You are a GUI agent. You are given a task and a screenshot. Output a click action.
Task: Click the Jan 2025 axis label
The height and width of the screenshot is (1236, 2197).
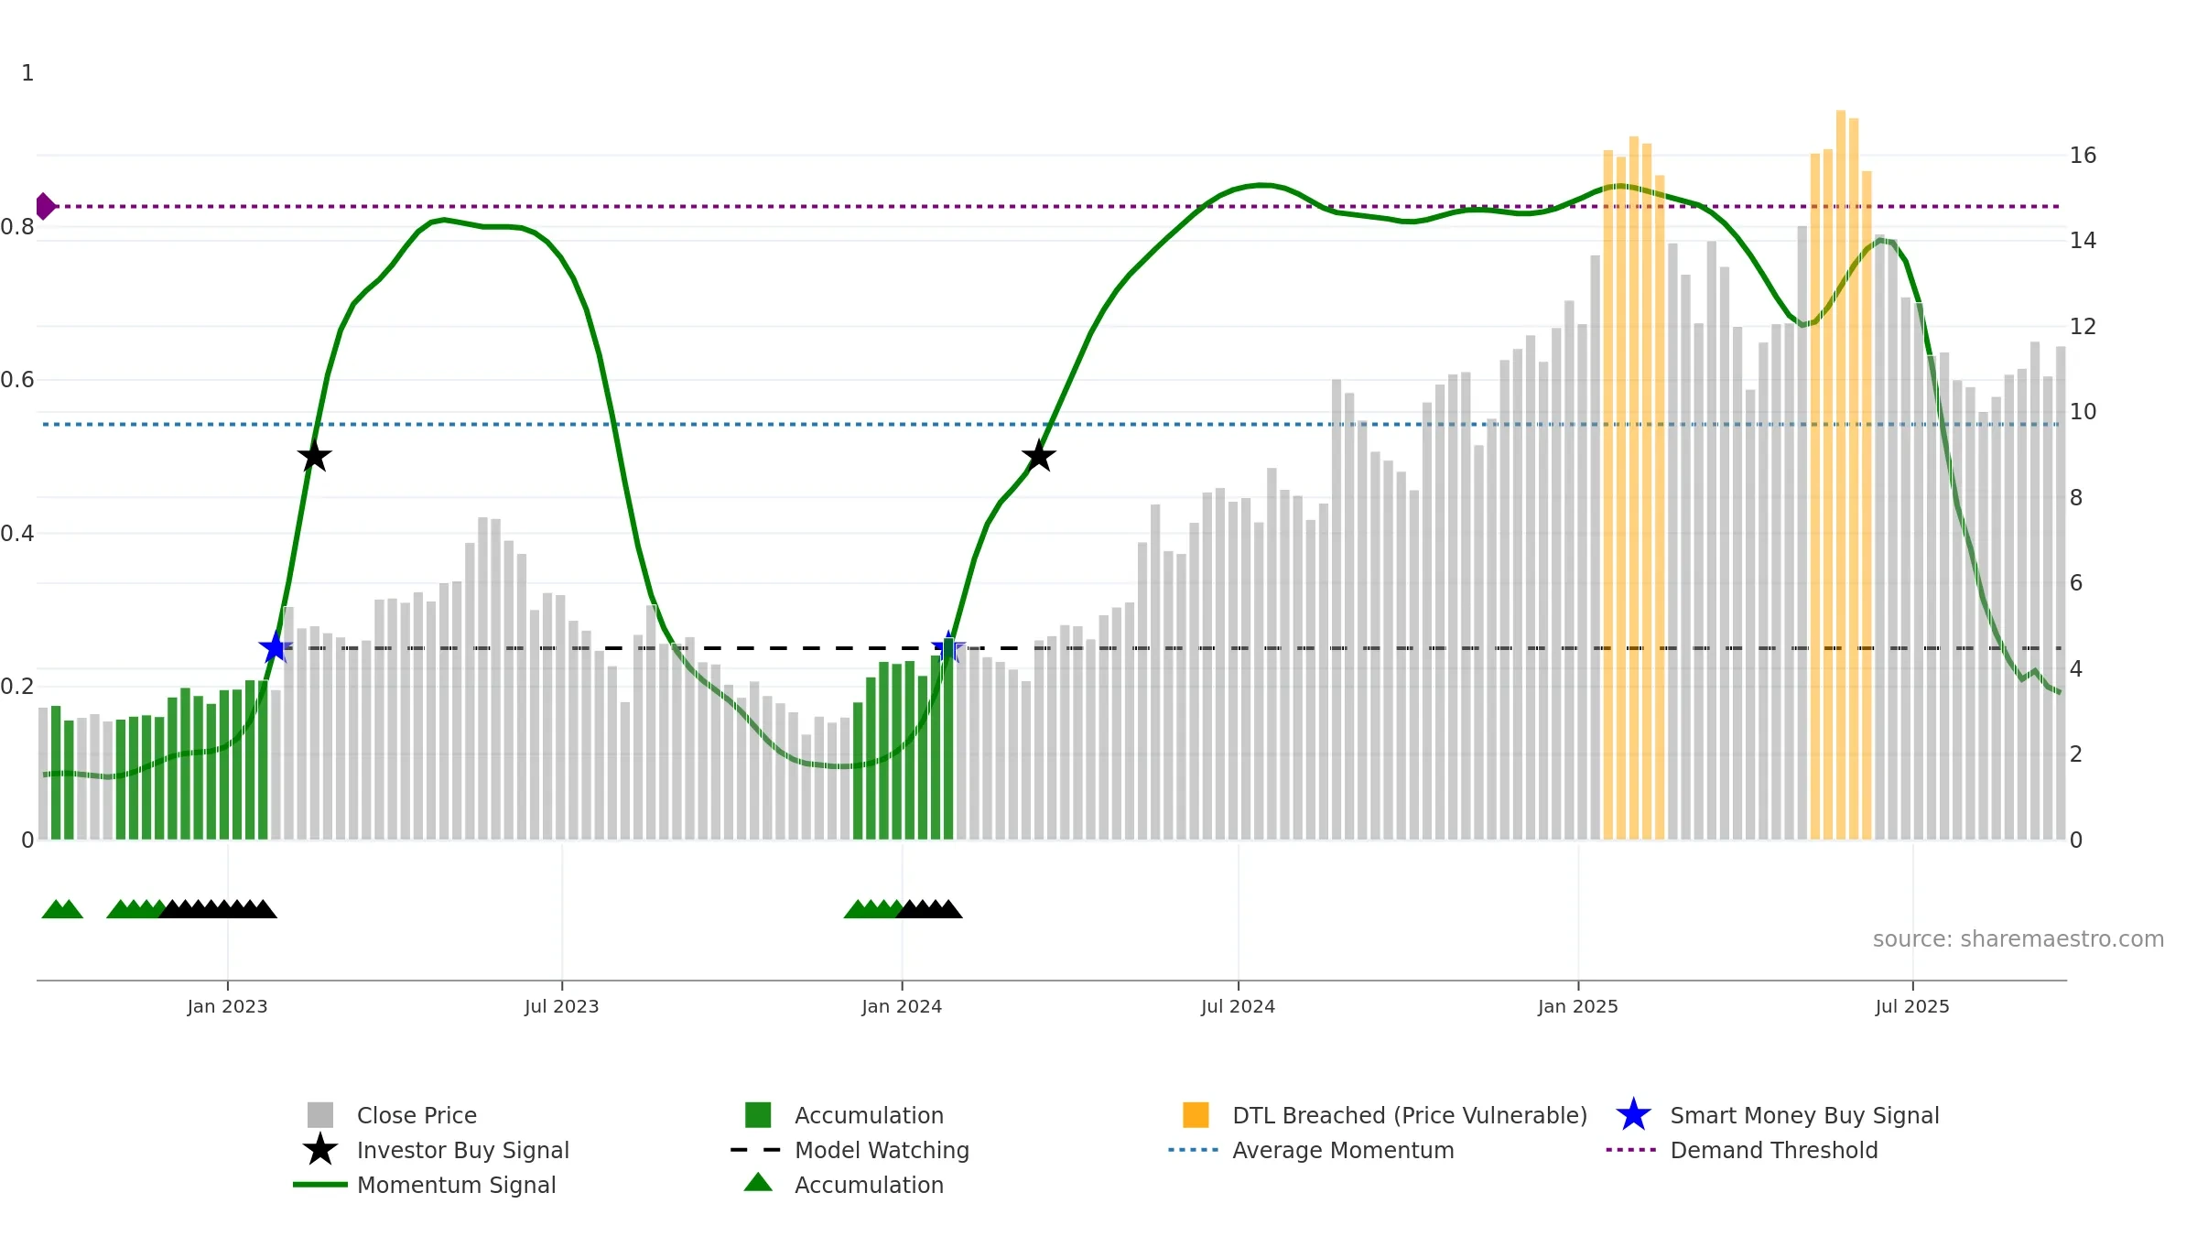(1578, 1007)
